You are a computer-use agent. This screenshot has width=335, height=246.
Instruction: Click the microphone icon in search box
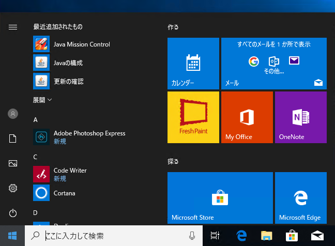click(x=192, y=236)
